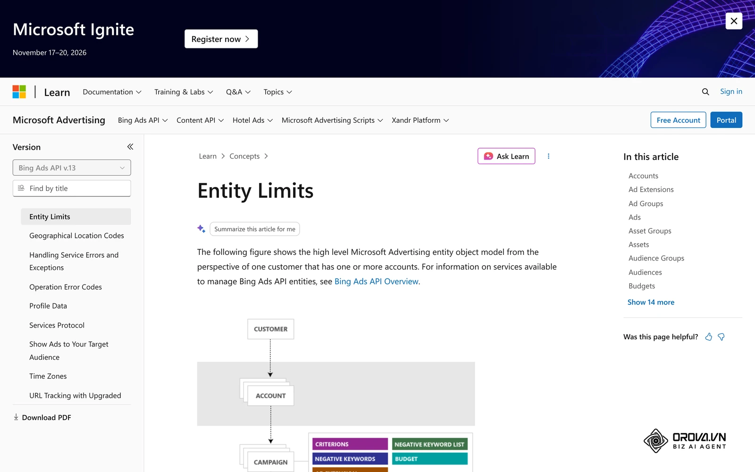Click the thumbs down feedback icon
Viewport: 755px width, 472px height.
721,337
